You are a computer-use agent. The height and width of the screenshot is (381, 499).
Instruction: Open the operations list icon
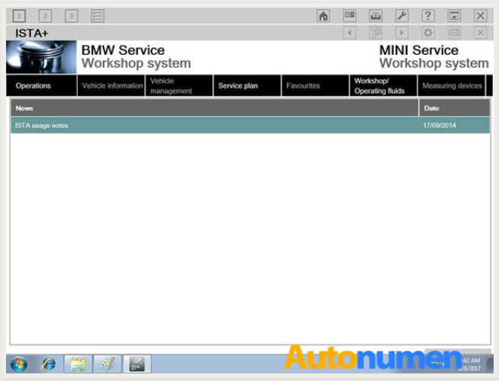[98, 15]
